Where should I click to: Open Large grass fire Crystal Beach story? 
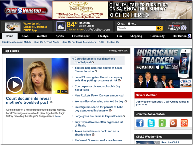[98, 116]
